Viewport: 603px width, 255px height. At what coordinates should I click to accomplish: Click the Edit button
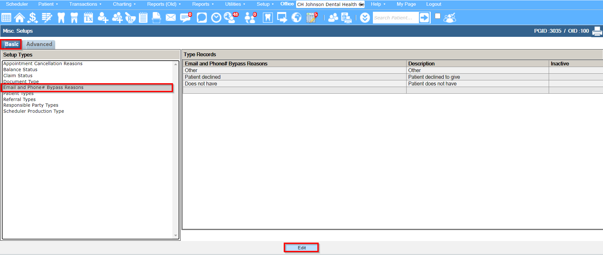point(301,248)
